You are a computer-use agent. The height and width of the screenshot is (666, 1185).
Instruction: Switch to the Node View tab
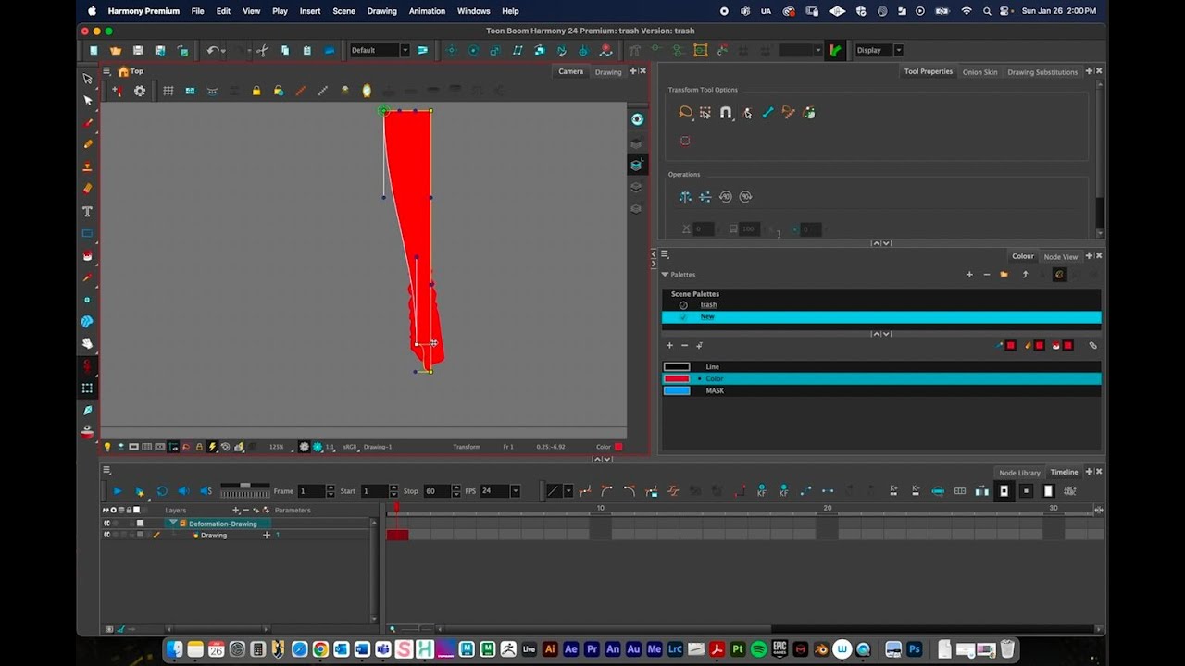(x=1060, y=256)
